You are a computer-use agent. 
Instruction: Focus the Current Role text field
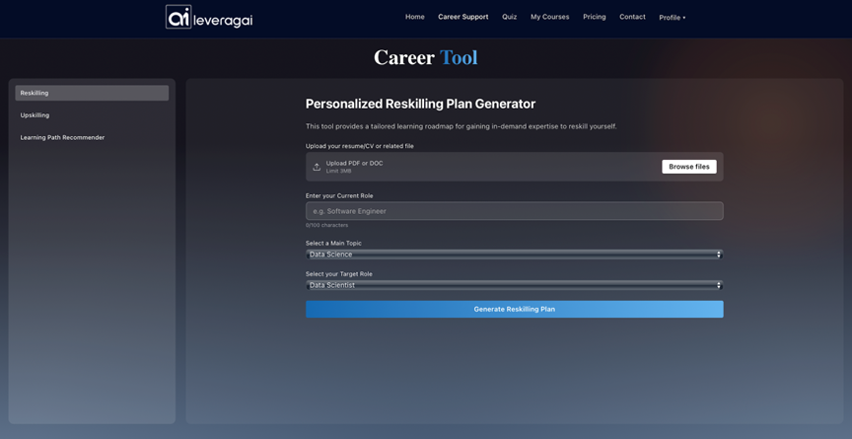(x=514, y=211)
